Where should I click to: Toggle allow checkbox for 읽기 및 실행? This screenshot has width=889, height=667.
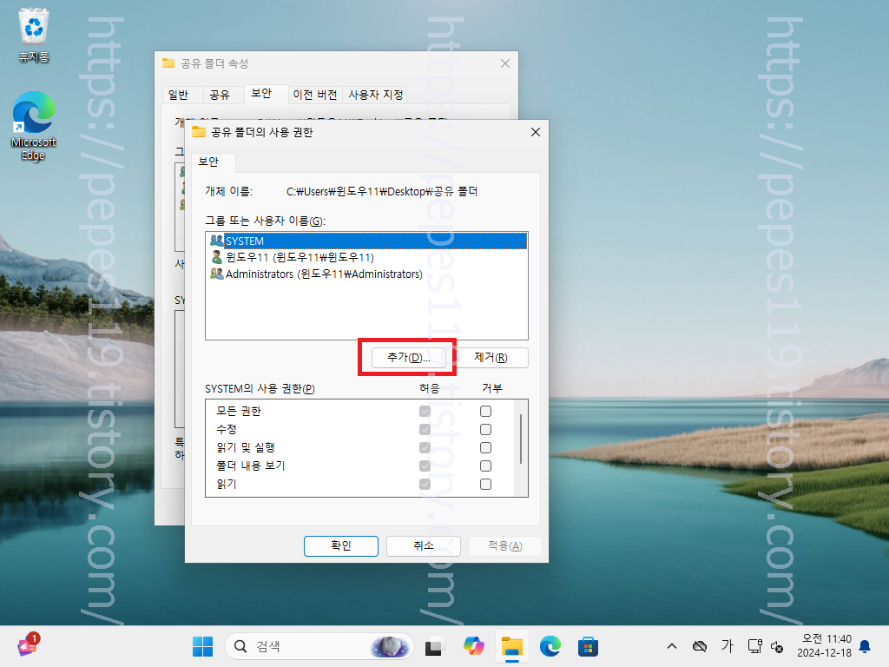click(x=425, y=447)
